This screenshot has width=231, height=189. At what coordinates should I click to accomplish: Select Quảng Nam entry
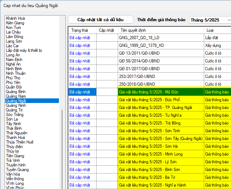(x=16, y=96)
